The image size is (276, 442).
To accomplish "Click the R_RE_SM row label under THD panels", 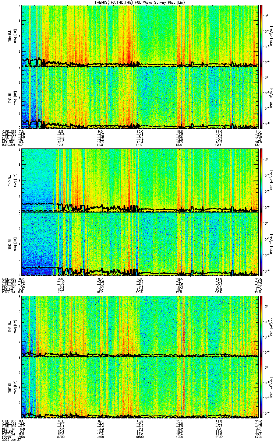I will (8, 292).
